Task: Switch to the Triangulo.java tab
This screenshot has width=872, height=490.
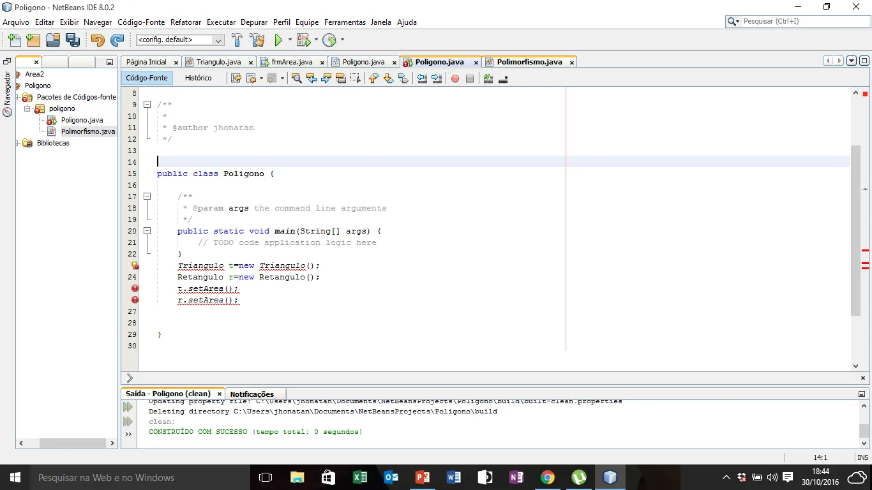Action: point(218,62)
